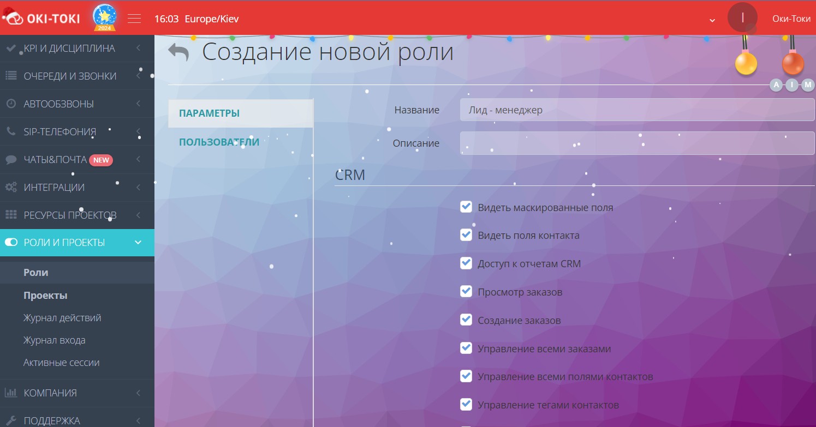
Task: Expand Интеграции chevron
Action: (x=138, y=187)
